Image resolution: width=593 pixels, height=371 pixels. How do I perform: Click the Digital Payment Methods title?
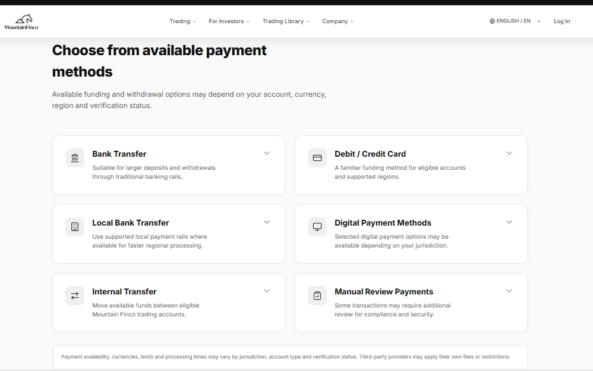(x=383, y=223)
